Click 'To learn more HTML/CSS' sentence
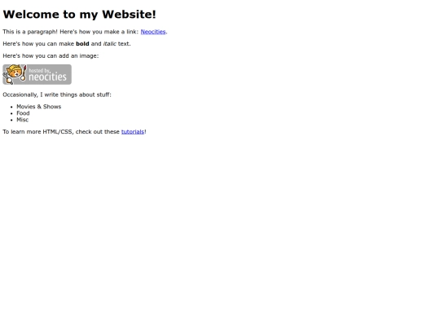The height and width of the screenshot is (330, 440). (x=74, y=132)
